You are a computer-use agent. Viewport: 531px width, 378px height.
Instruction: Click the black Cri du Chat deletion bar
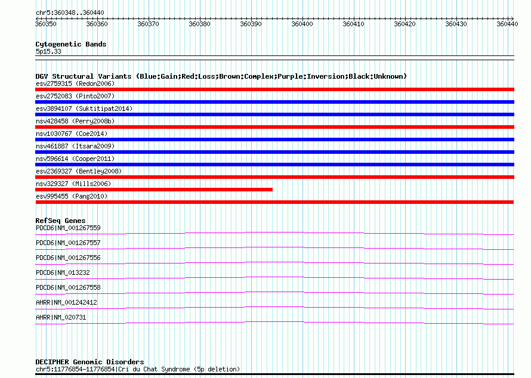tap(274, 374)
